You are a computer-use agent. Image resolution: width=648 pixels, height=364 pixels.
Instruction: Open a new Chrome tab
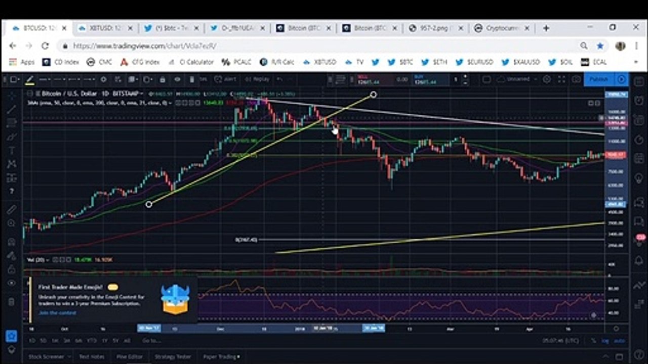pyautogui.click(x=546, y=28)
